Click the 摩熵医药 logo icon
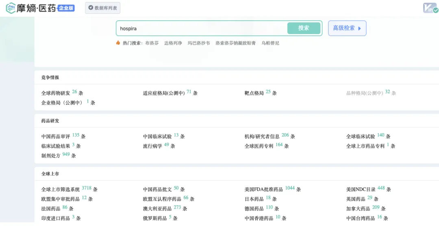Image resolution: width=439 pixels, height=226 pixels. [x=11, y=8]
